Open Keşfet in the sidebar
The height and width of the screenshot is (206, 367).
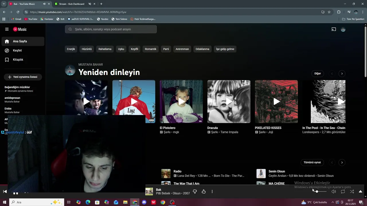tap(23, 50)
